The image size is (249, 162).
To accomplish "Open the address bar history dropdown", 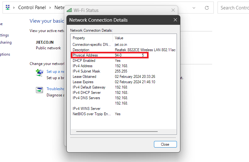I will point(193,8).
